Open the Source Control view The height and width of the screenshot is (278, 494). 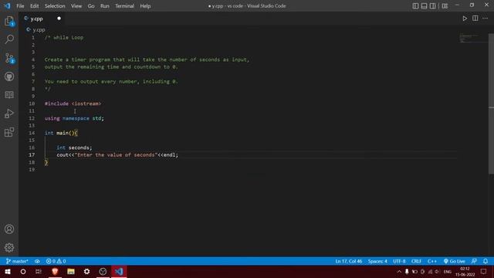pyautogui.click(x=9, y=58)
